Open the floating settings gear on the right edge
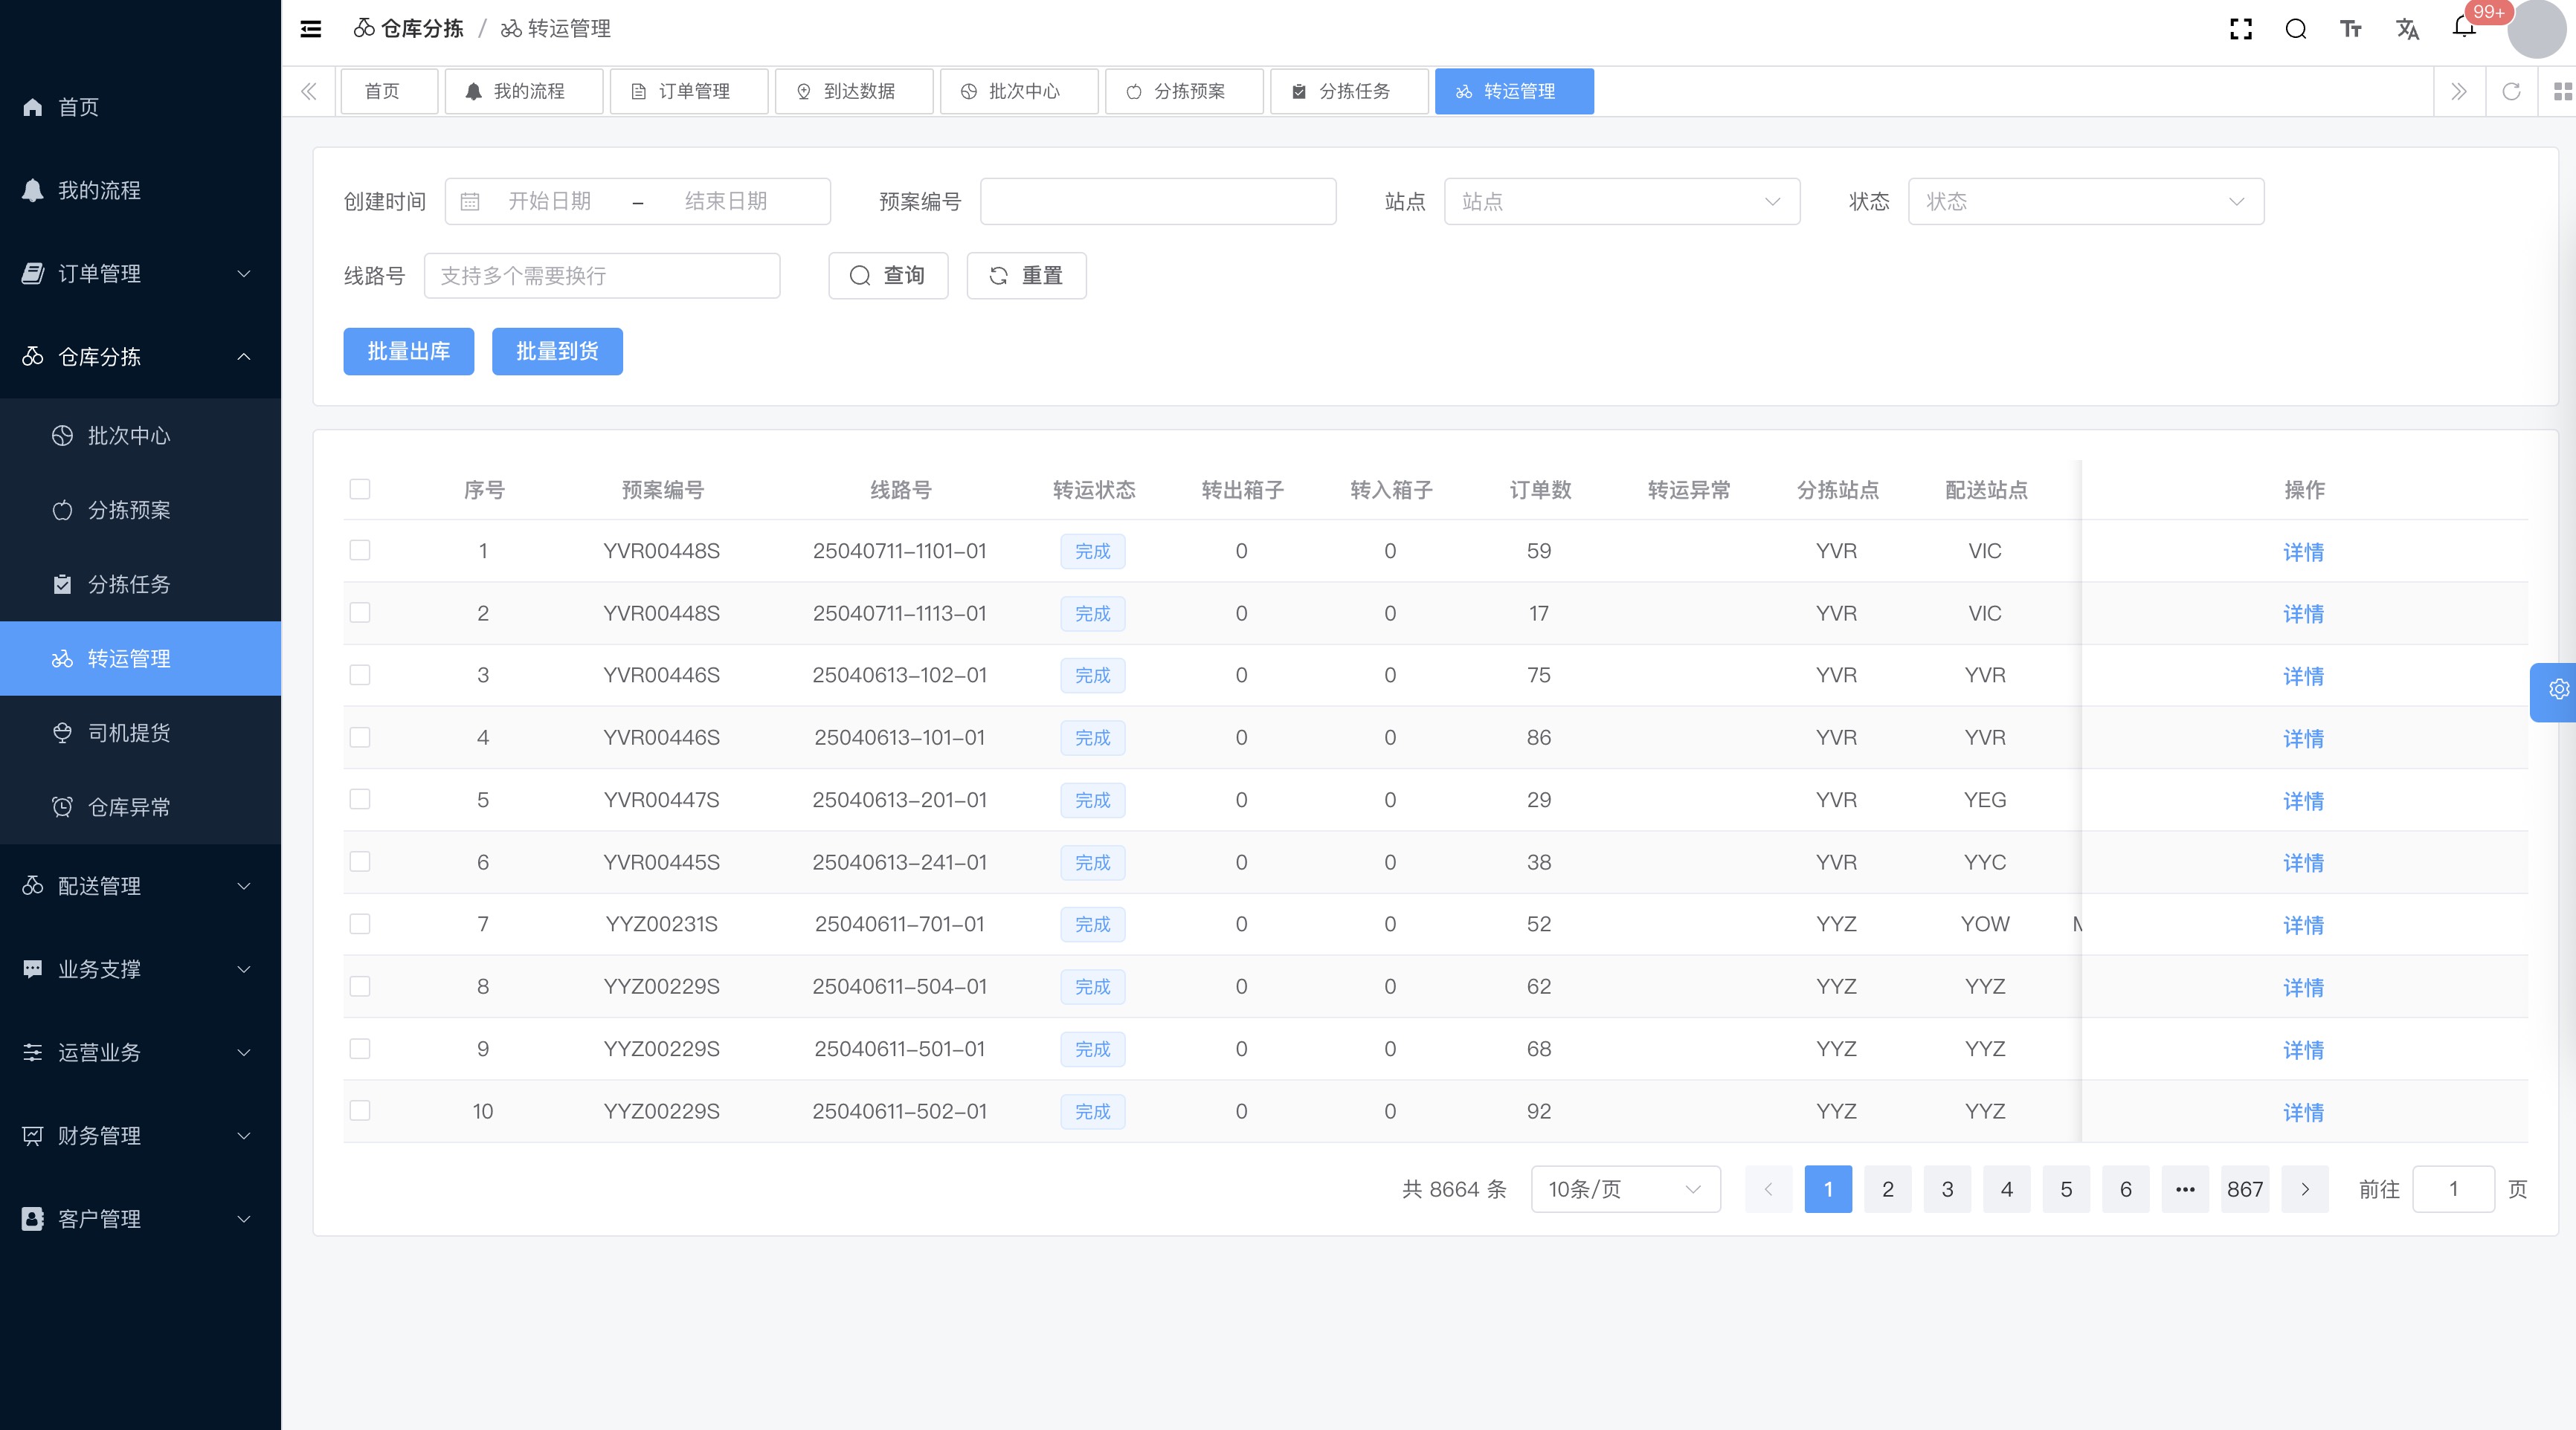The width and height of the screenshot is (2576, 1430). (x=2558, y=690)
